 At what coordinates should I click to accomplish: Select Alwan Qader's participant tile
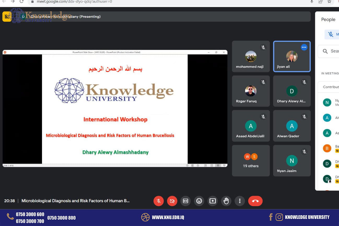292,126
